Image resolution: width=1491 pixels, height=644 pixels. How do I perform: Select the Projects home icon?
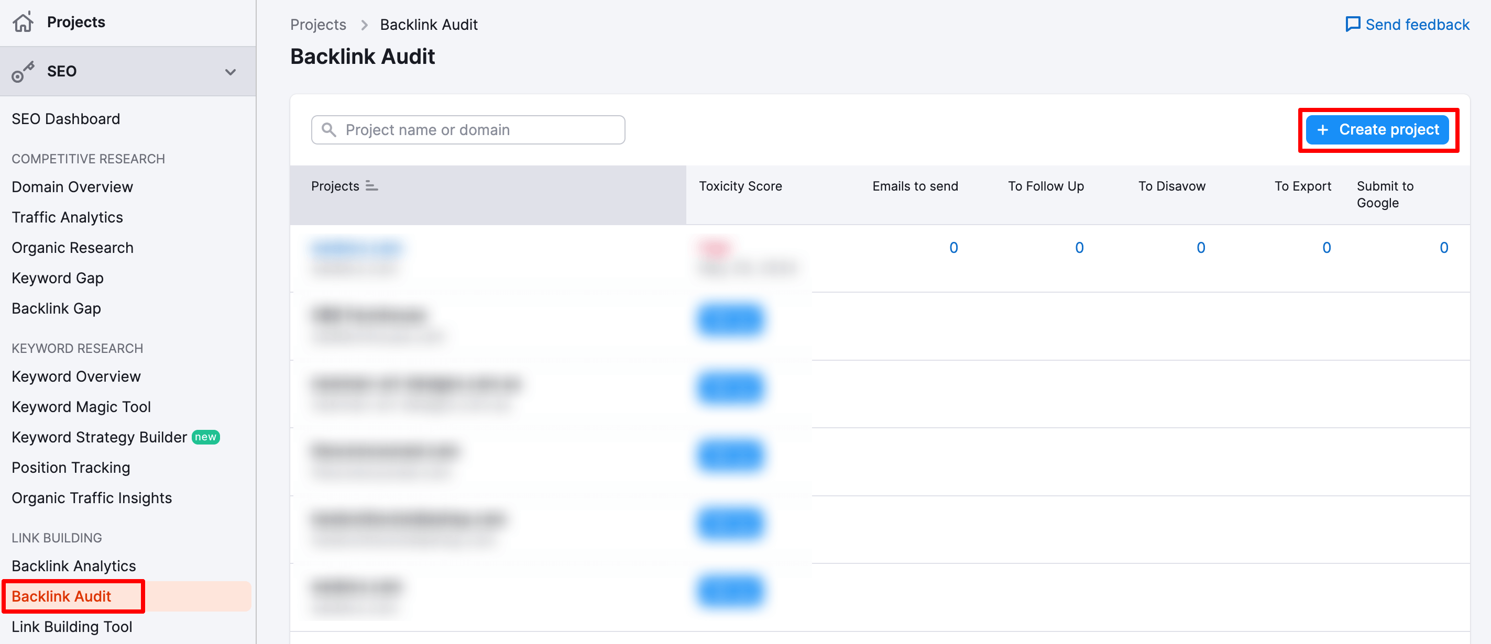[x=23, y=21]
